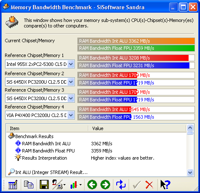Click the results list scroll down arrow
The image size is (200, 193).
190,172
